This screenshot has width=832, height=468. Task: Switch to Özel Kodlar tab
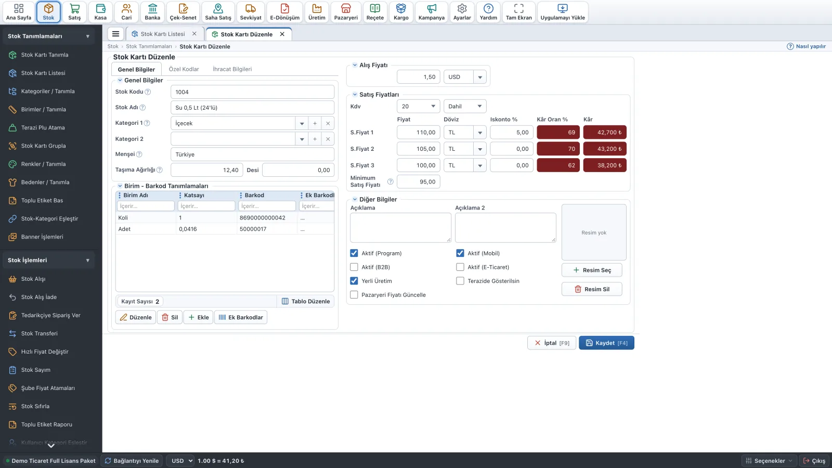(x=184, y=69)
